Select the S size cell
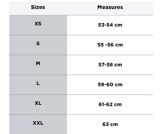Image resolution: width=163 pixels, height=134 pixels. [x=38, y=45]
